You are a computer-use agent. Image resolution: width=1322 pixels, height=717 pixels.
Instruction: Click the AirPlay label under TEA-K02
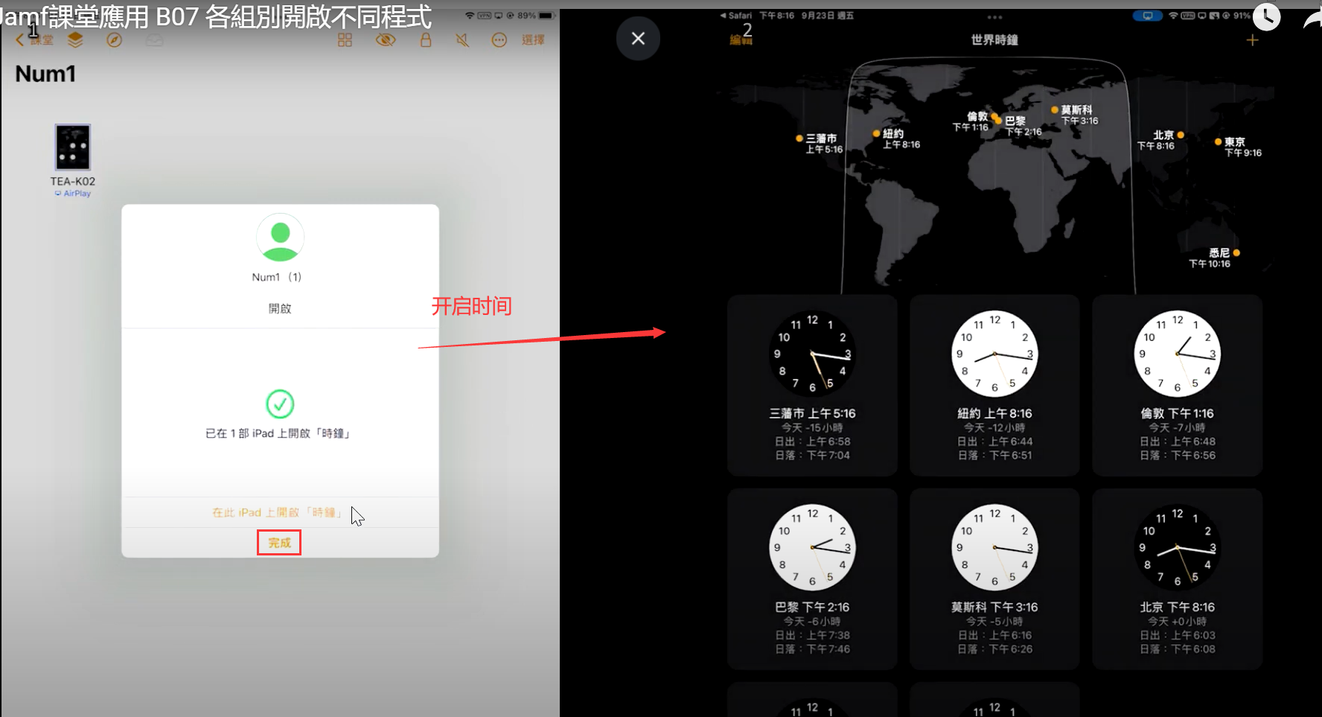[73, 194]
